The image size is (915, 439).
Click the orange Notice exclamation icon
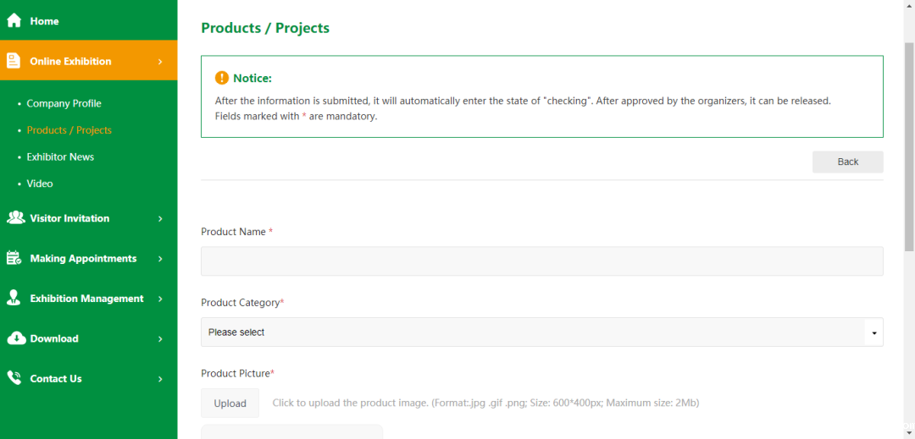point(222,78)
